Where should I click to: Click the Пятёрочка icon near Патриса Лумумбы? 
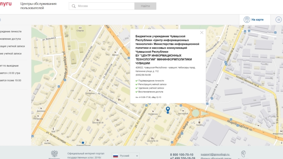[90, 91]
